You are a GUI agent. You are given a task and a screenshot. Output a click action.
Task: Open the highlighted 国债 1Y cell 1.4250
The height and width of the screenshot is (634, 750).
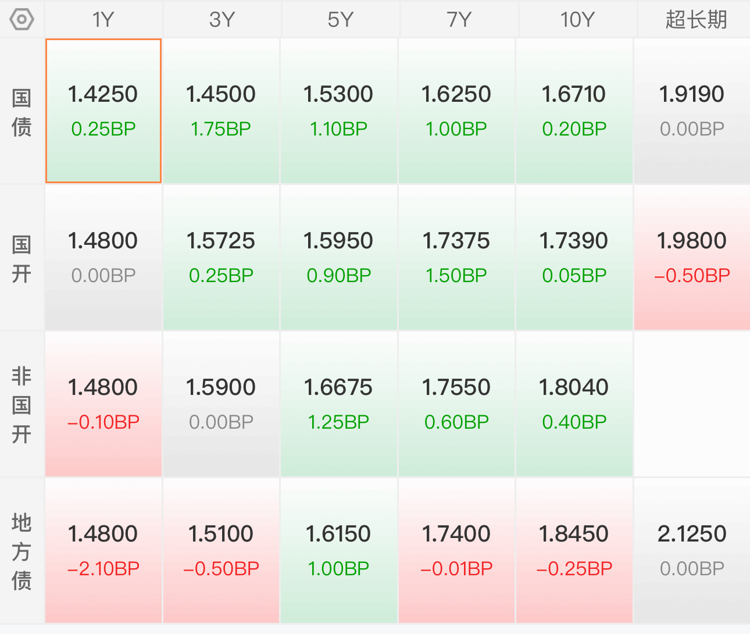(x=103, y=111)
